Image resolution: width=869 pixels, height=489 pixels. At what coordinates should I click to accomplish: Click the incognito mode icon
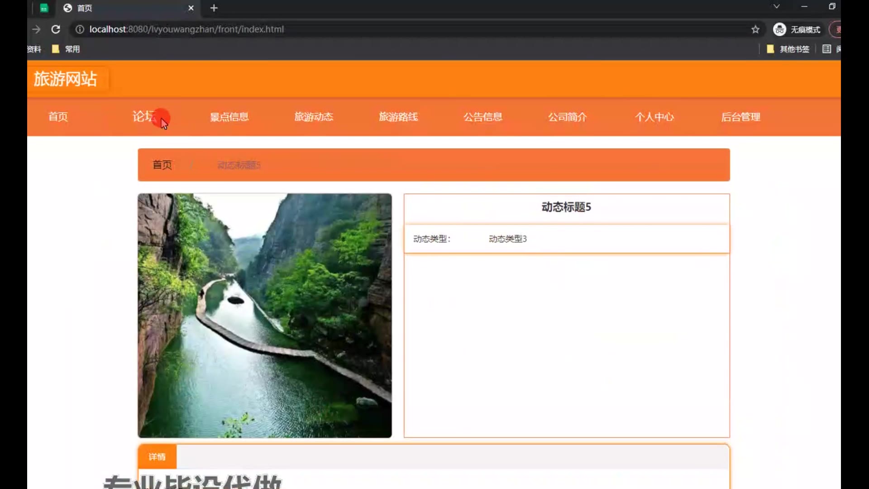pos(779,29)
